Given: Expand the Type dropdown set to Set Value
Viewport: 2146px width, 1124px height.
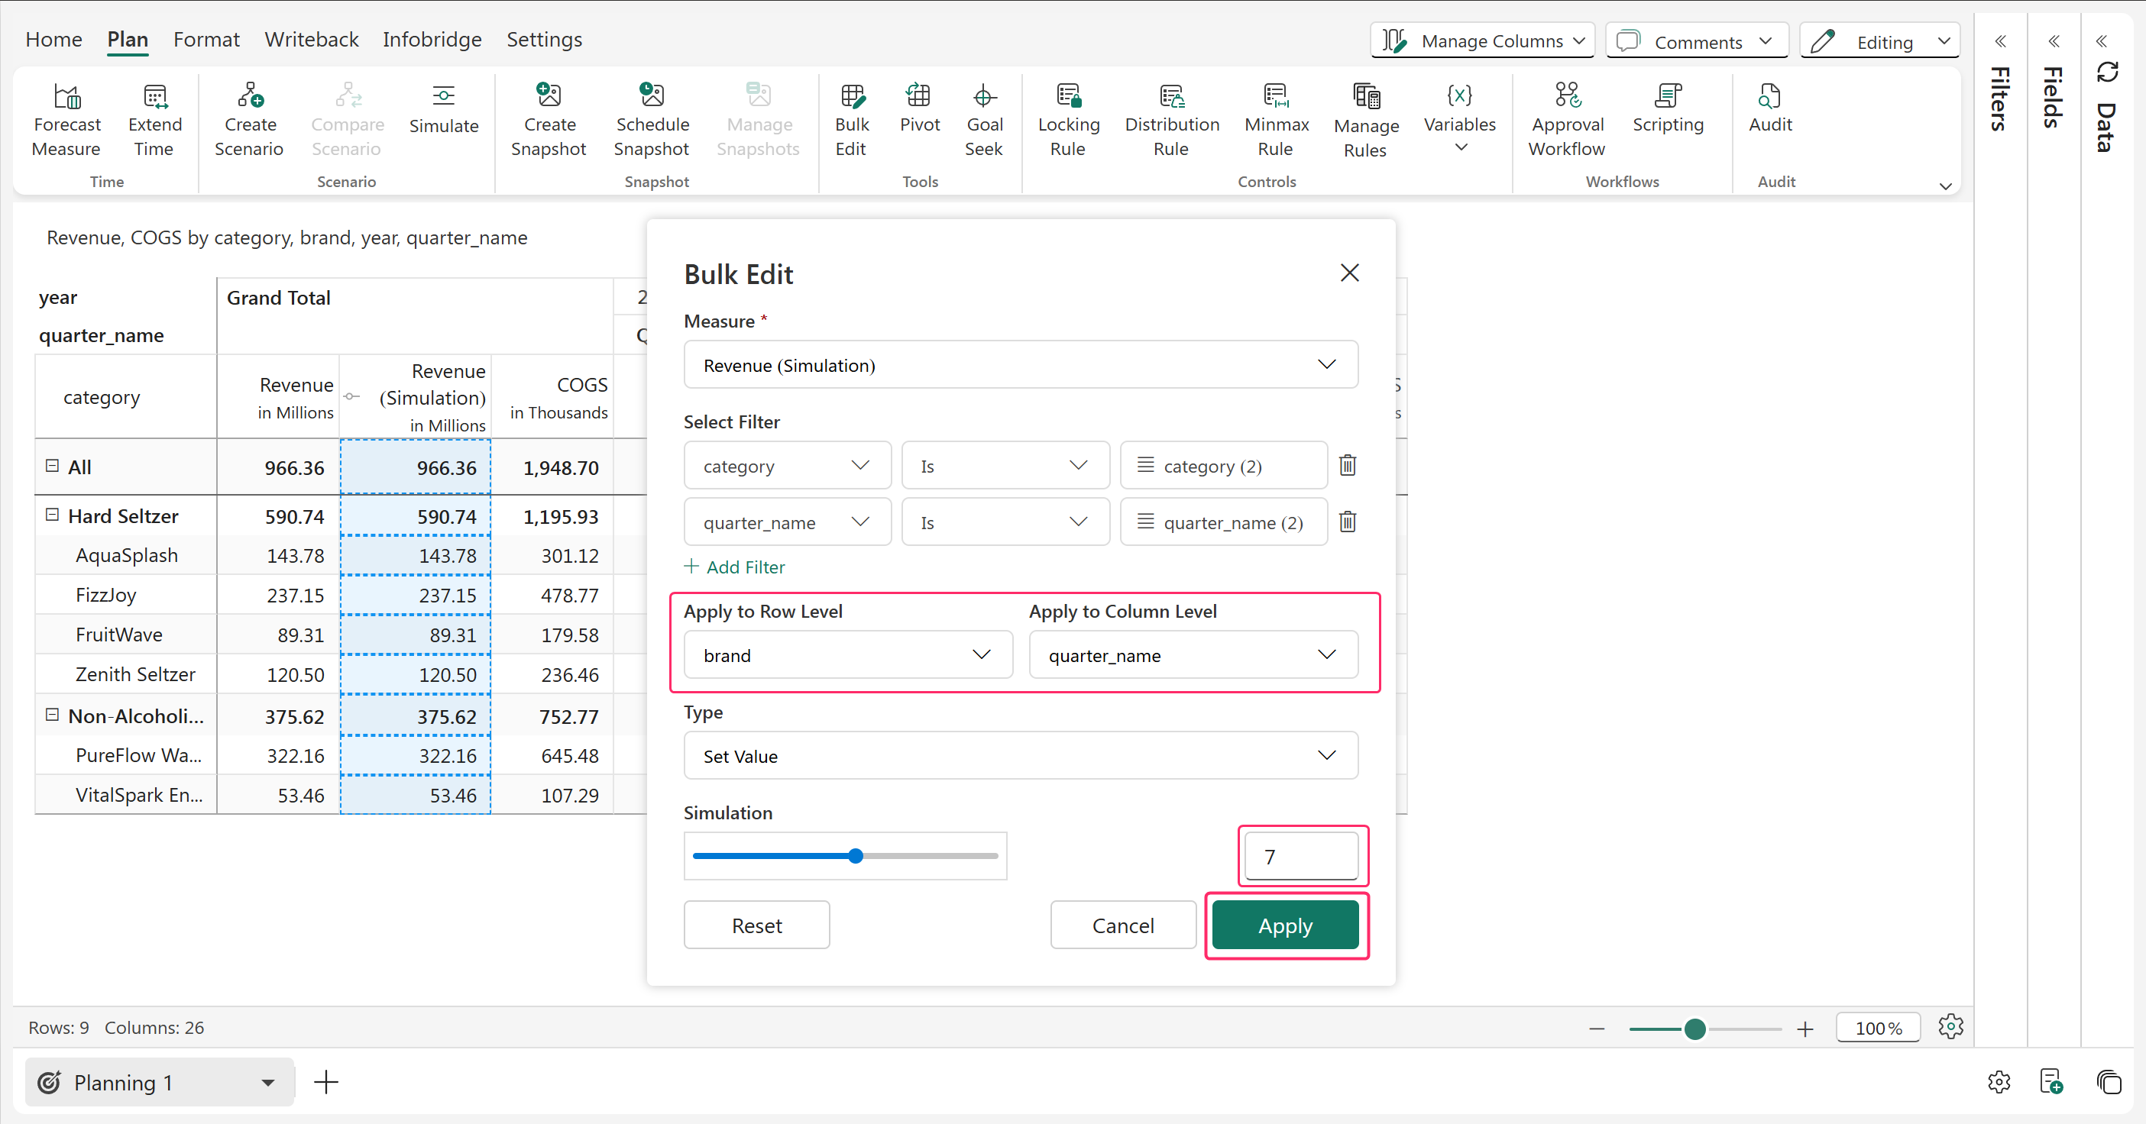Looking at the screenshot, I should click(1020, 756).
